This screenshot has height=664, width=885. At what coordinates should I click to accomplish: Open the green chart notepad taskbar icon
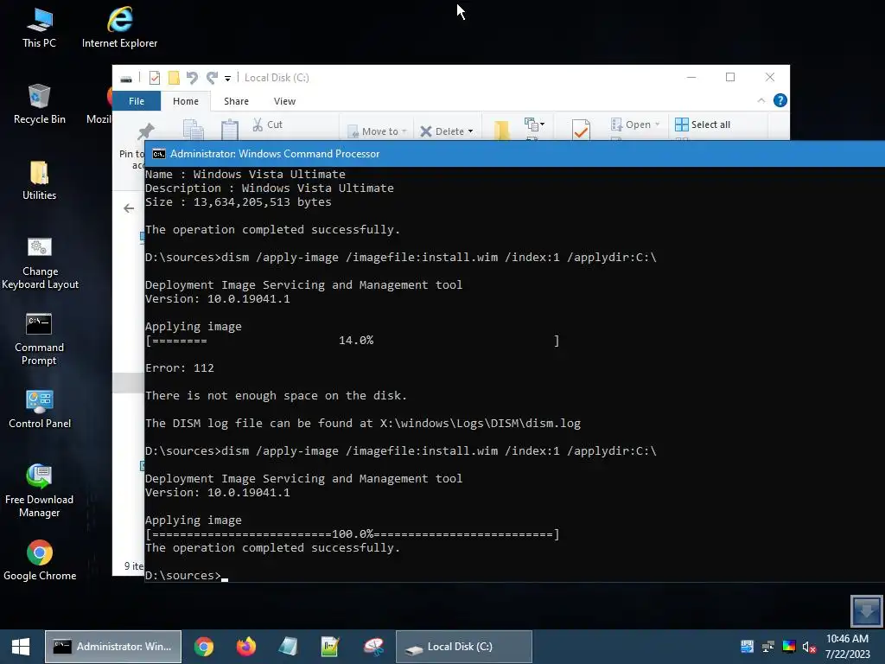[329, 647]
